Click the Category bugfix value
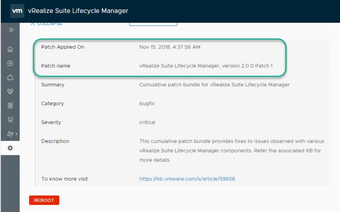This screenshot has width=340, height=212. [147, 103]
